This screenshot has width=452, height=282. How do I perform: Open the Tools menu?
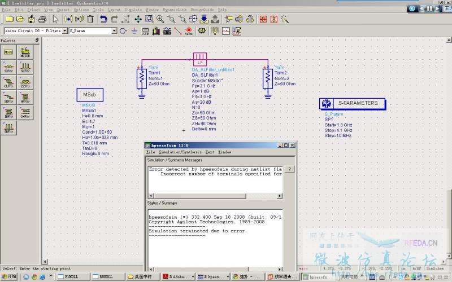click(x=98, y=10)
